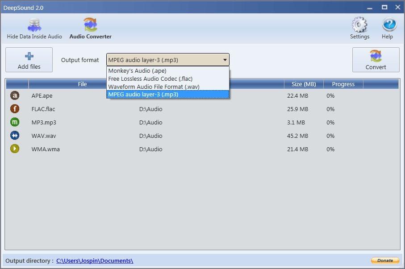Open Hide Data Inside Audio tool
405x269 pixels.
pyautogui.click(x=34, y=29)
